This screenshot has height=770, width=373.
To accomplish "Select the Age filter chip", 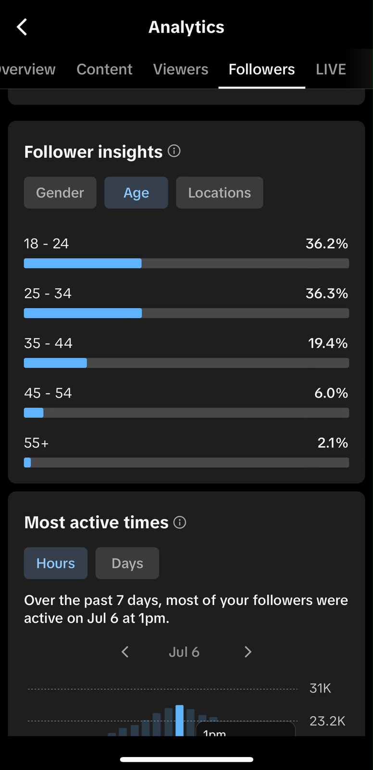I will 136,192.
